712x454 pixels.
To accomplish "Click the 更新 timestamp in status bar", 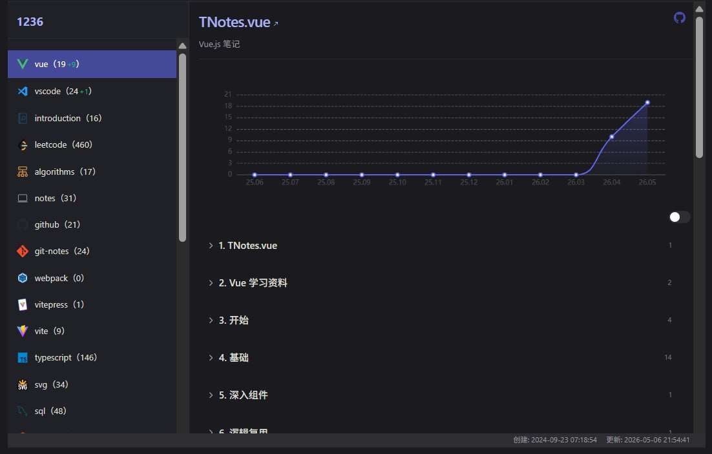I will click(648, 440).
